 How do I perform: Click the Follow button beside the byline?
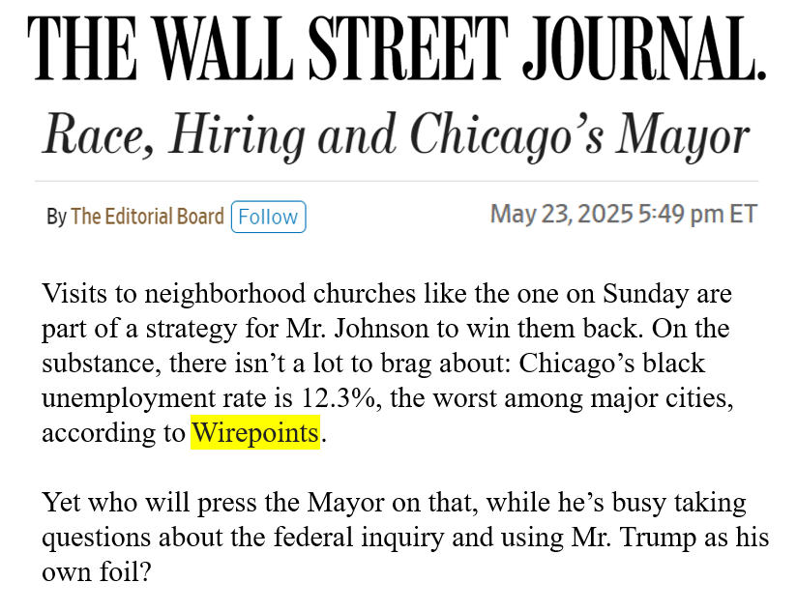click(268, 217)
